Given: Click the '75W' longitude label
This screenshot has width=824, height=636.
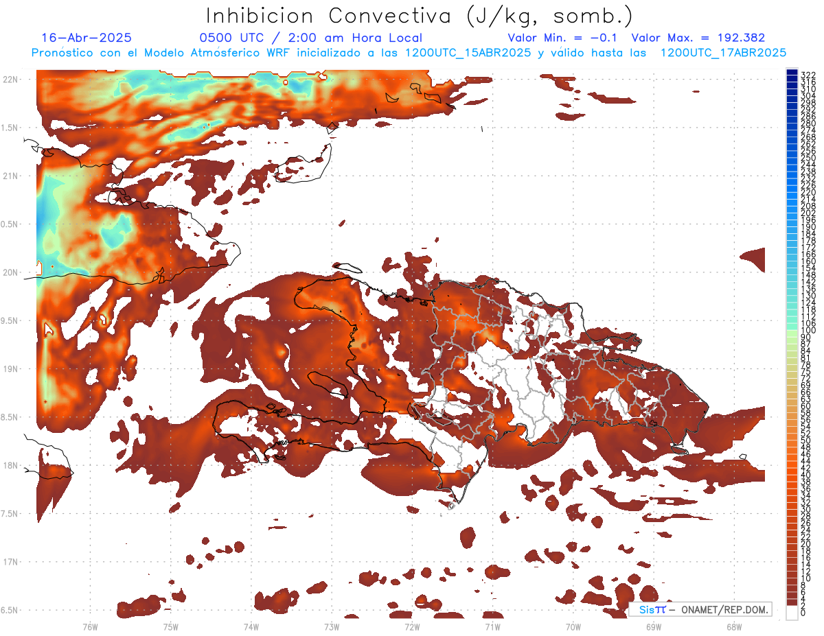Looking at the screenshot, I should click(170, 626).
